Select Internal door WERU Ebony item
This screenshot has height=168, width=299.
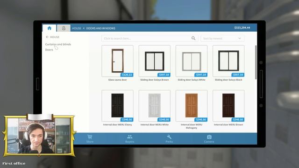[117, 106]
